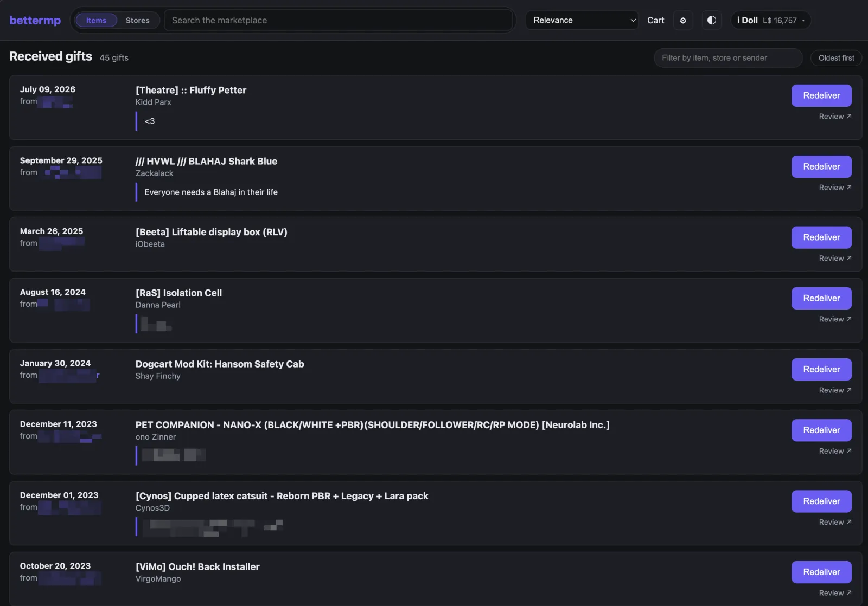Switch to the Stores tab
Image resolution: width=868 pixels, height=606 pixels.
137,21
